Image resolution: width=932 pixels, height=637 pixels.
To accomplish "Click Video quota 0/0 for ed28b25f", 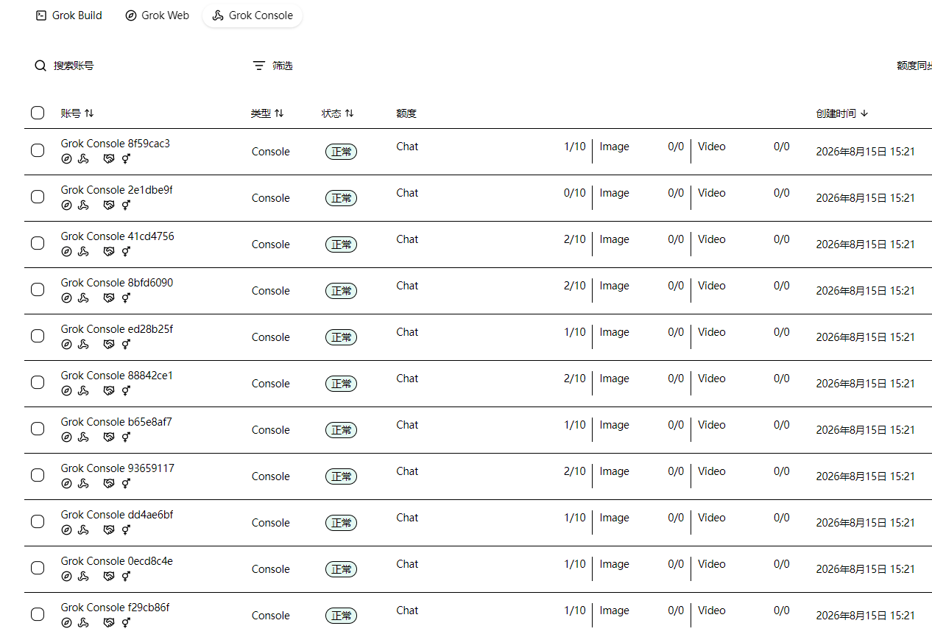I will tap(782, 332).
